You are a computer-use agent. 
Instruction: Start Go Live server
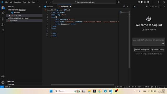(x=158, y=87)
